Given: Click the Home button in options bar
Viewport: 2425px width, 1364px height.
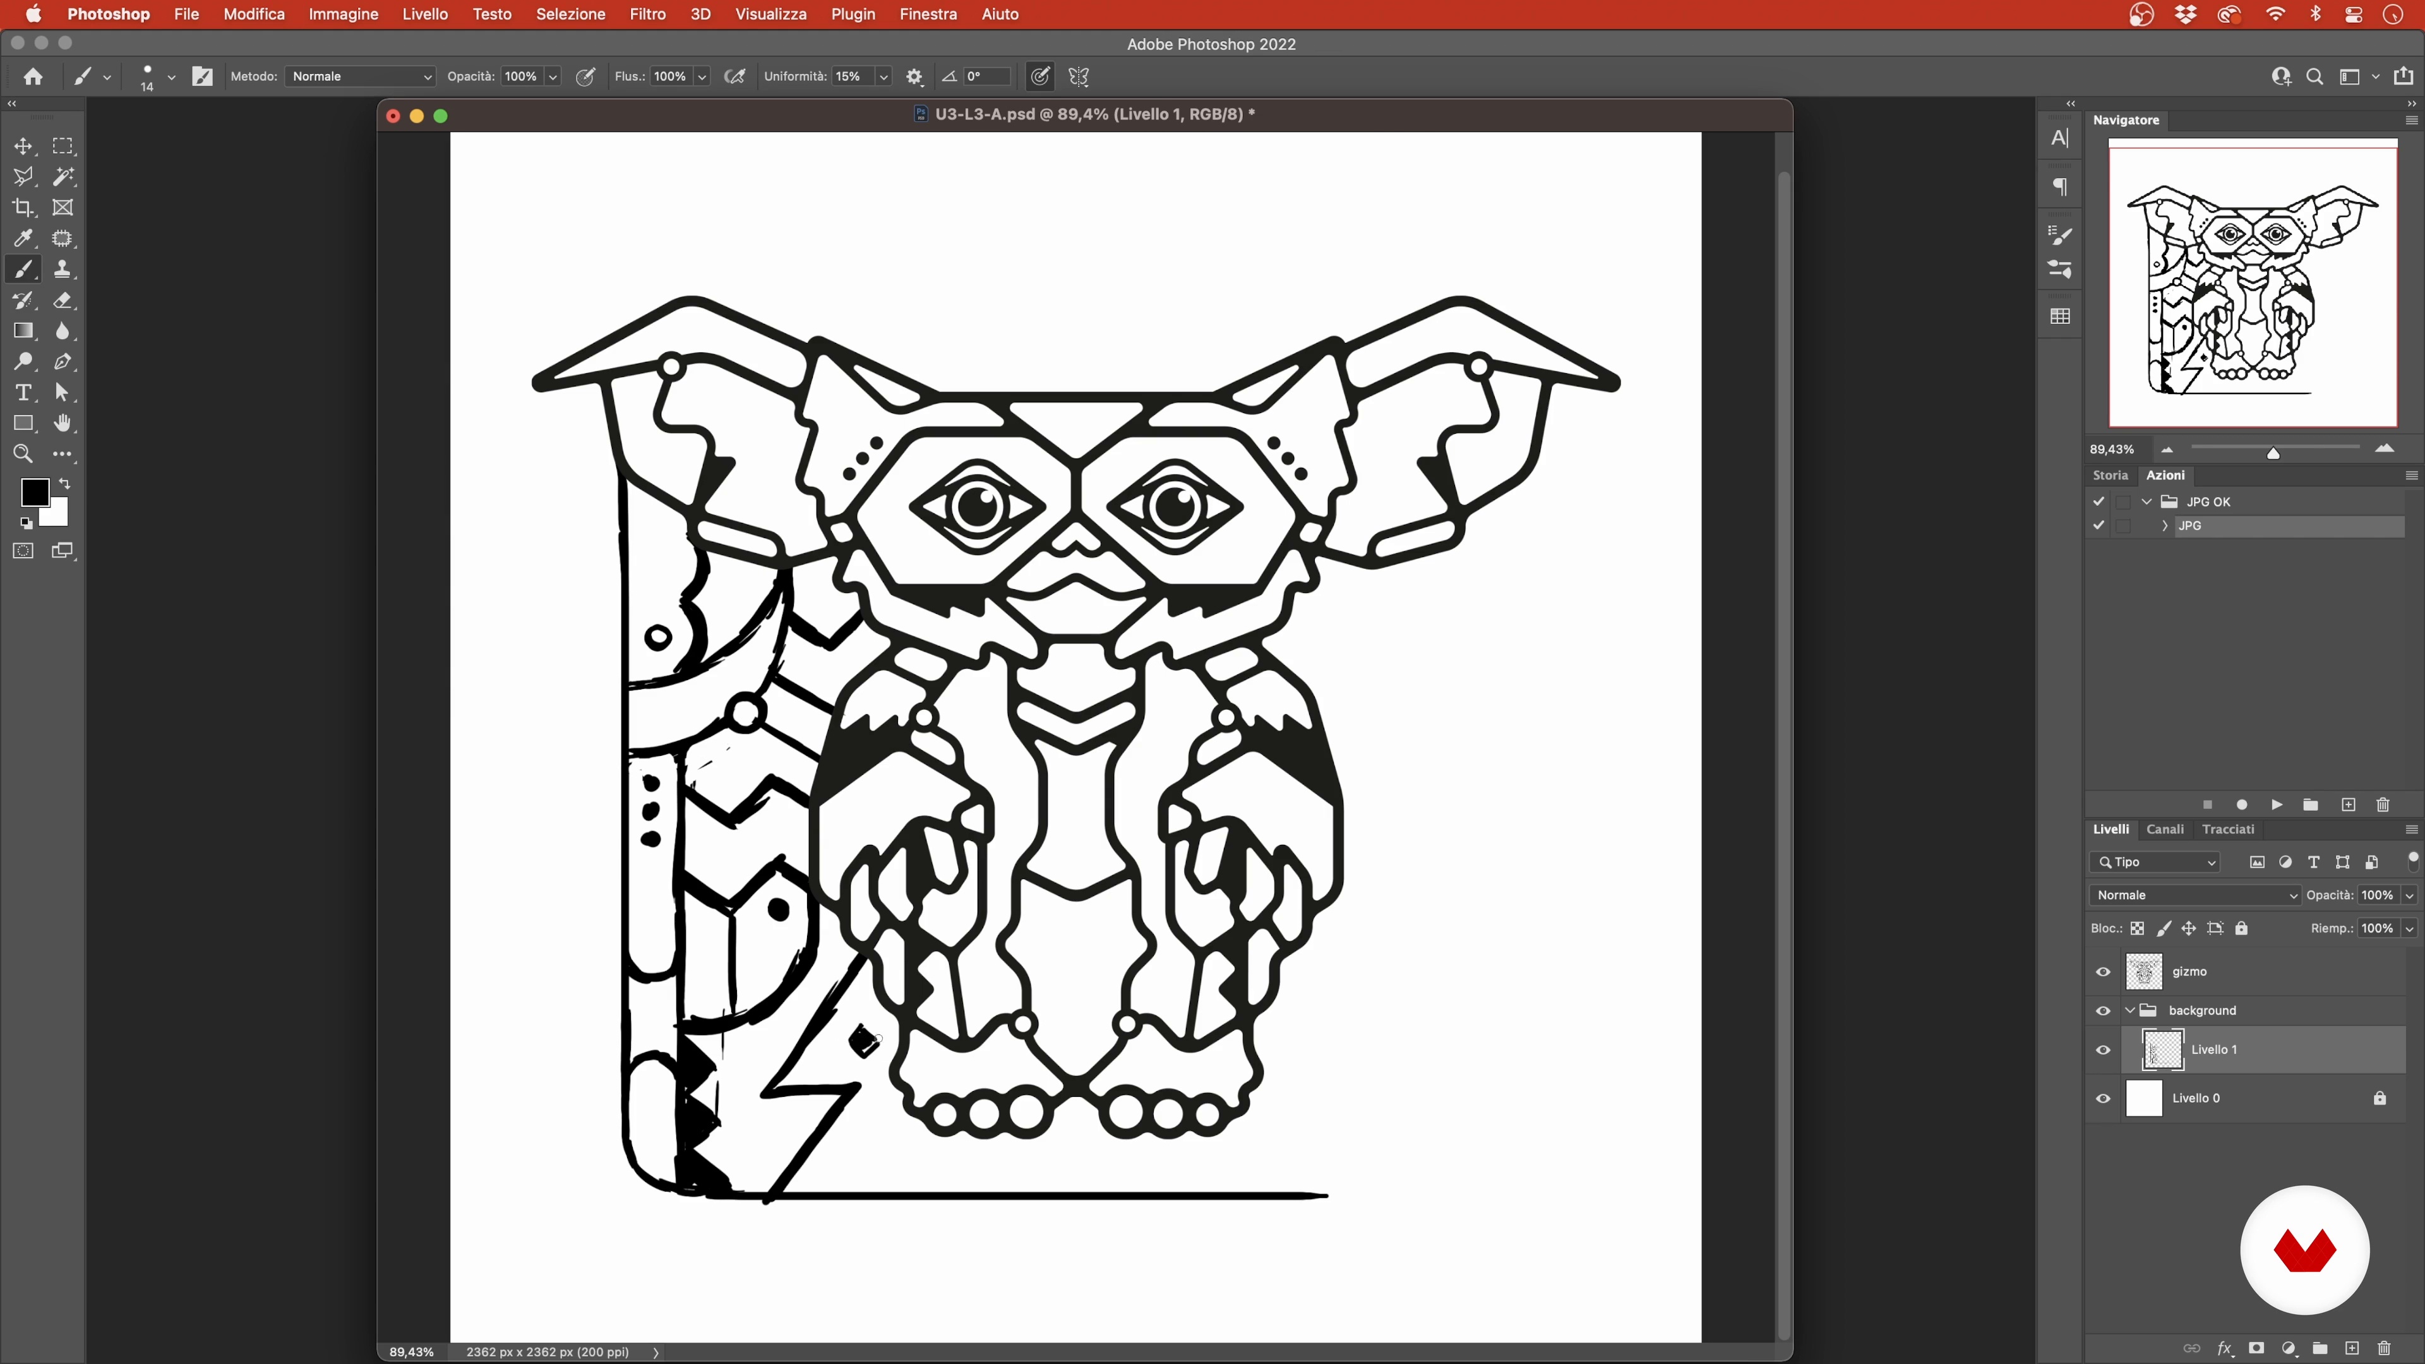Looking at the screenshot, I should [33, 76].
